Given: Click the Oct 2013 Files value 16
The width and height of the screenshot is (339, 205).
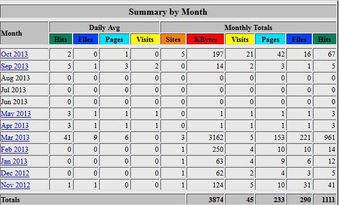Looking at the screenshot, I should tap(307, 54).
